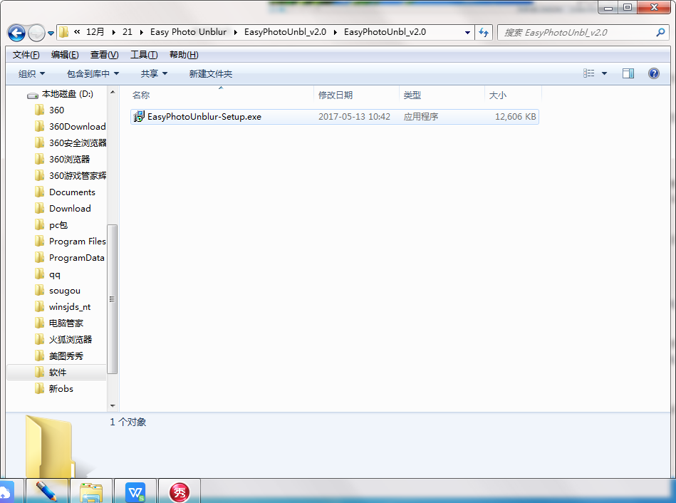Change the view with the view icon
676x503 pixels.
(588, 73)
